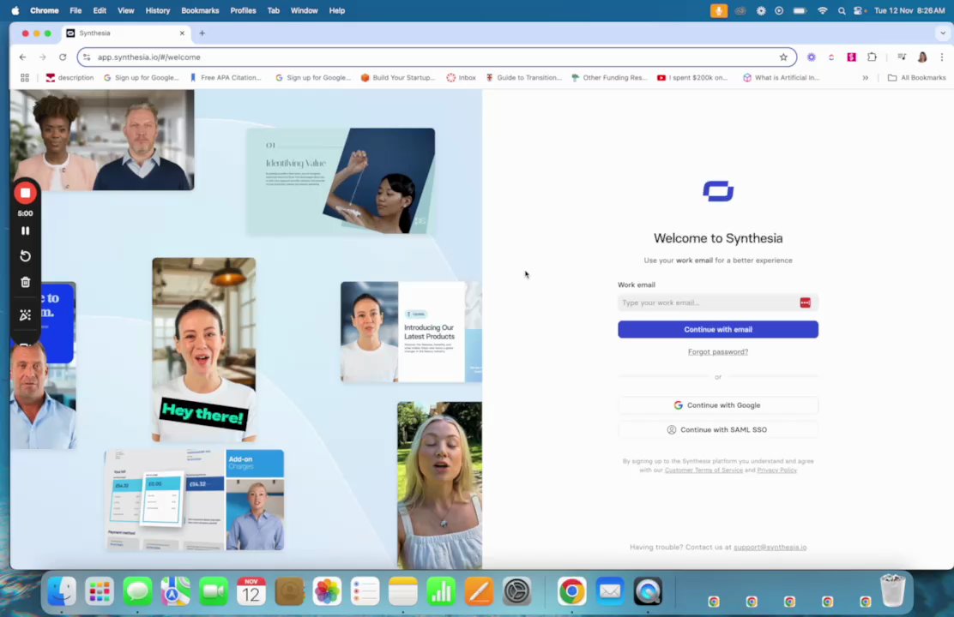Click the Hey there! avatar video thumbnail

pyautogui.click(x=204, y=350)
